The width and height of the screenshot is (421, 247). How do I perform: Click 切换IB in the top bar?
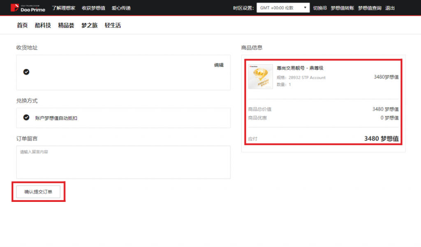(320, 8)
